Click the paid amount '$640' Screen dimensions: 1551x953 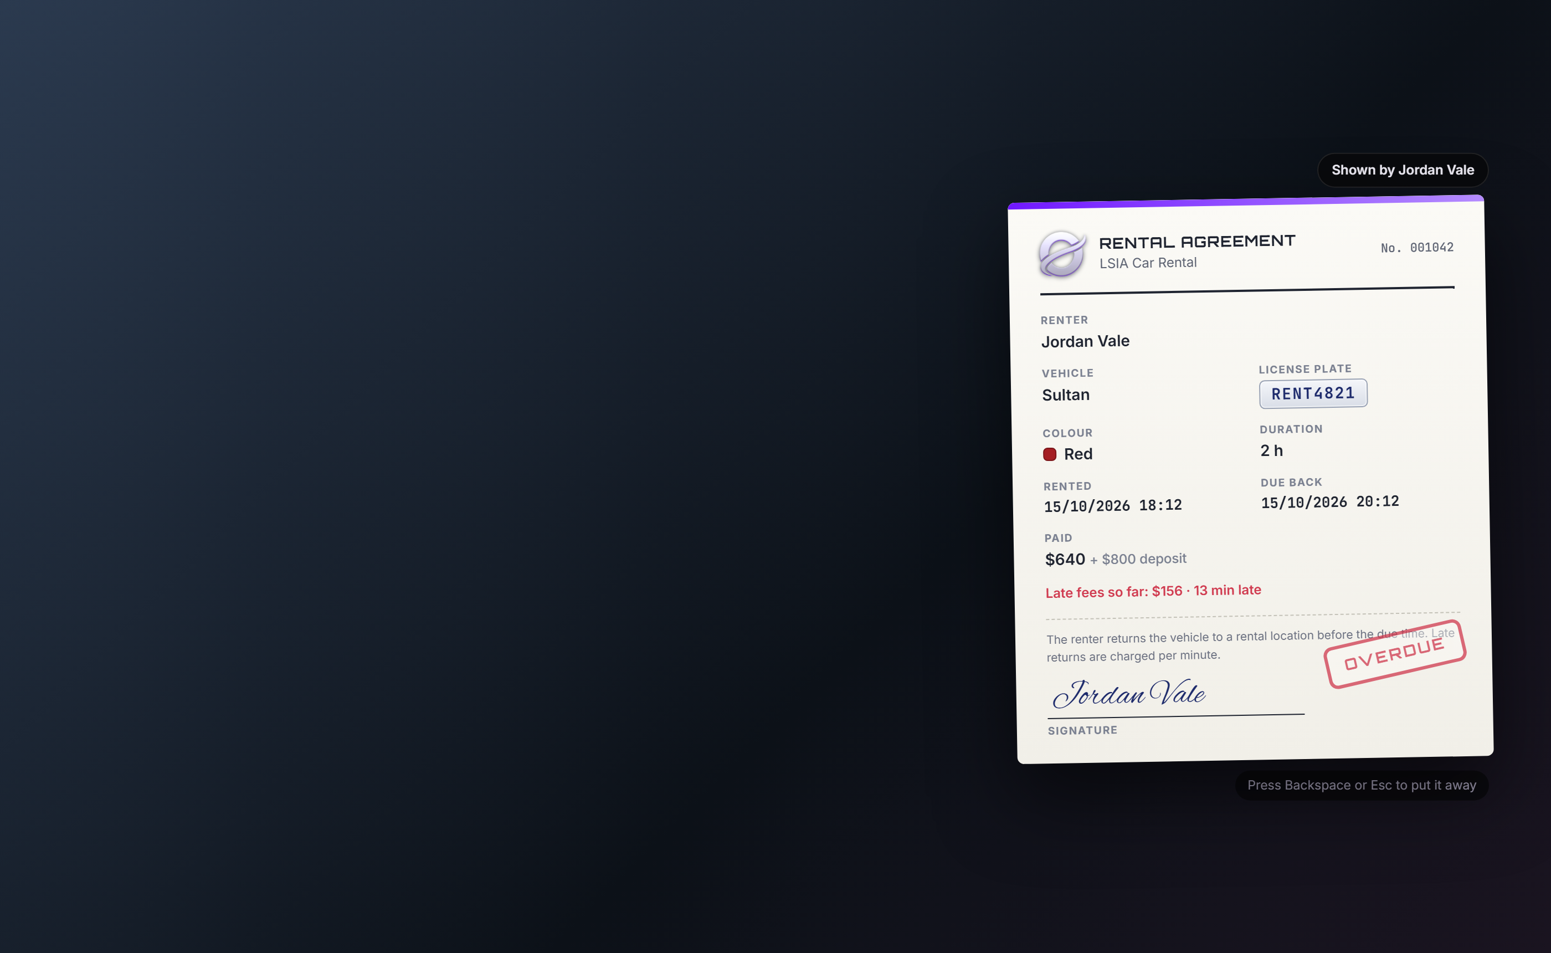click(x=1065, y=560)
